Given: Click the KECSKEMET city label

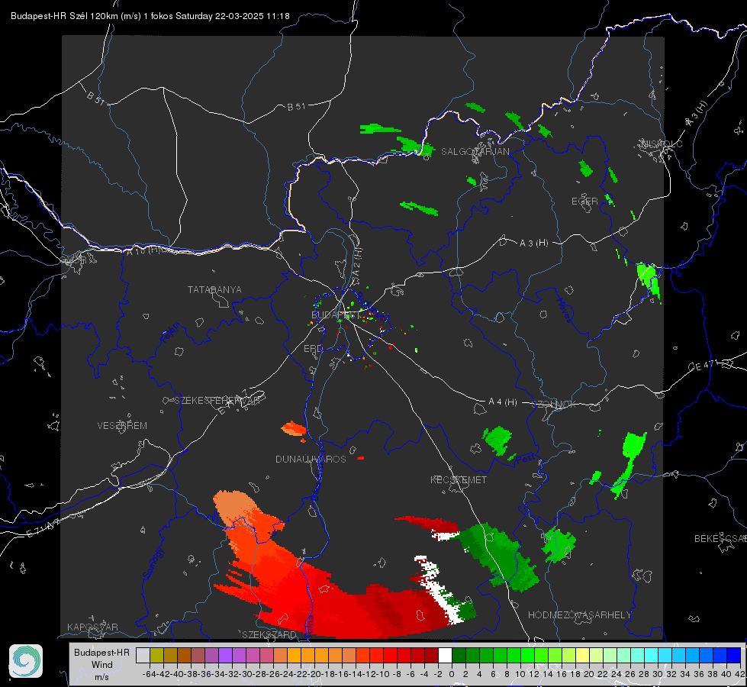Looking at the screenshot, I should (459, 479).
